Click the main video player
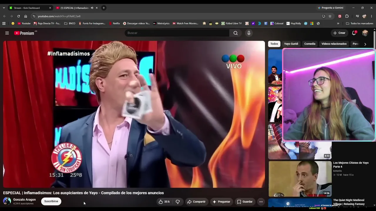 point(134,114)
